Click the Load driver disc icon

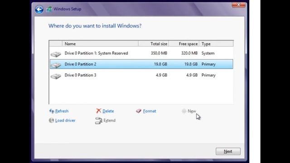[x=51, y=120]
